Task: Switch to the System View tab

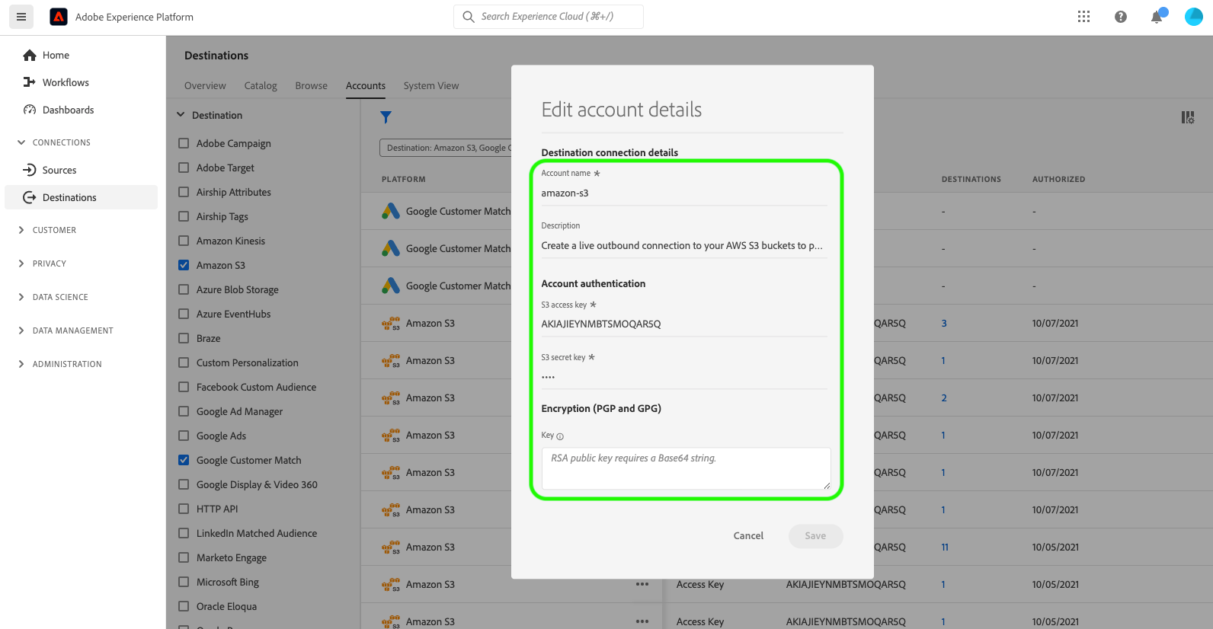Action: (x=431, y=86)
